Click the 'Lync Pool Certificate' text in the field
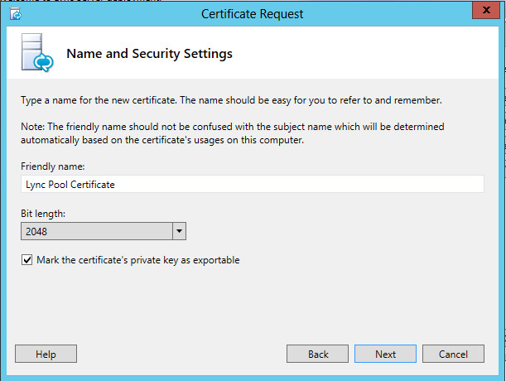 point(70,185)
